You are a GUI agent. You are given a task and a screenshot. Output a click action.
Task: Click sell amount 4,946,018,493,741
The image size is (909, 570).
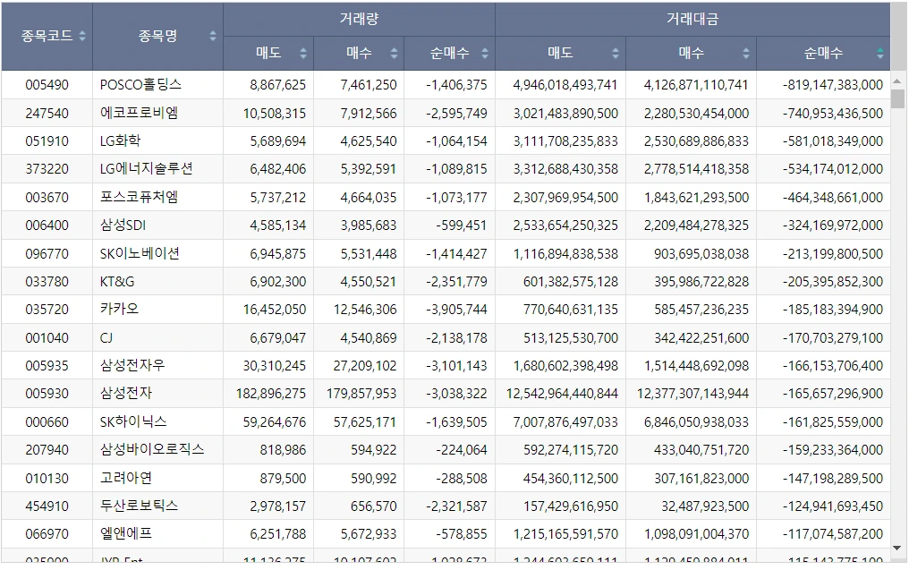tap(565, 85)
